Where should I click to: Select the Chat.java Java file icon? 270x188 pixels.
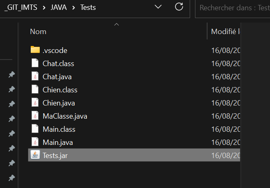coord(36,76)
